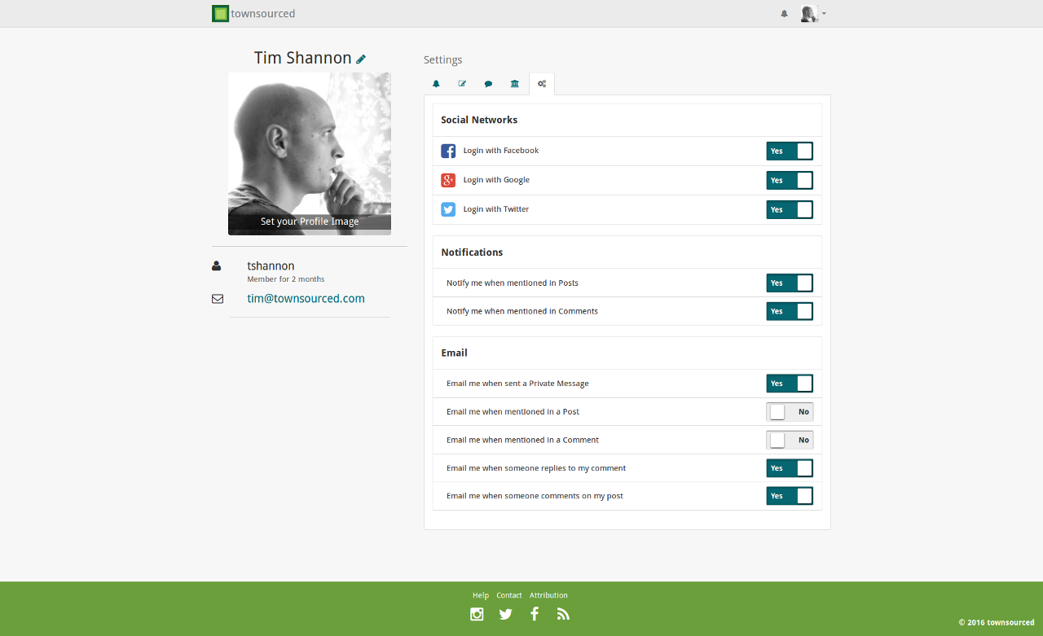1043x636 pixels.
Task: Enable email when mentioned in a Comment
Action: pos(790,440)
